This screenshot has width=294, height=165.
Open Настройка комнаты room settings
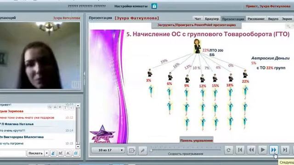[131, 6]
